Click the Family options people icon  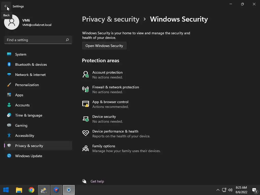pos(86,148)
